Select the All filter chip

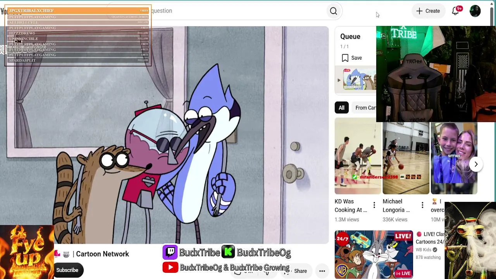341,108
